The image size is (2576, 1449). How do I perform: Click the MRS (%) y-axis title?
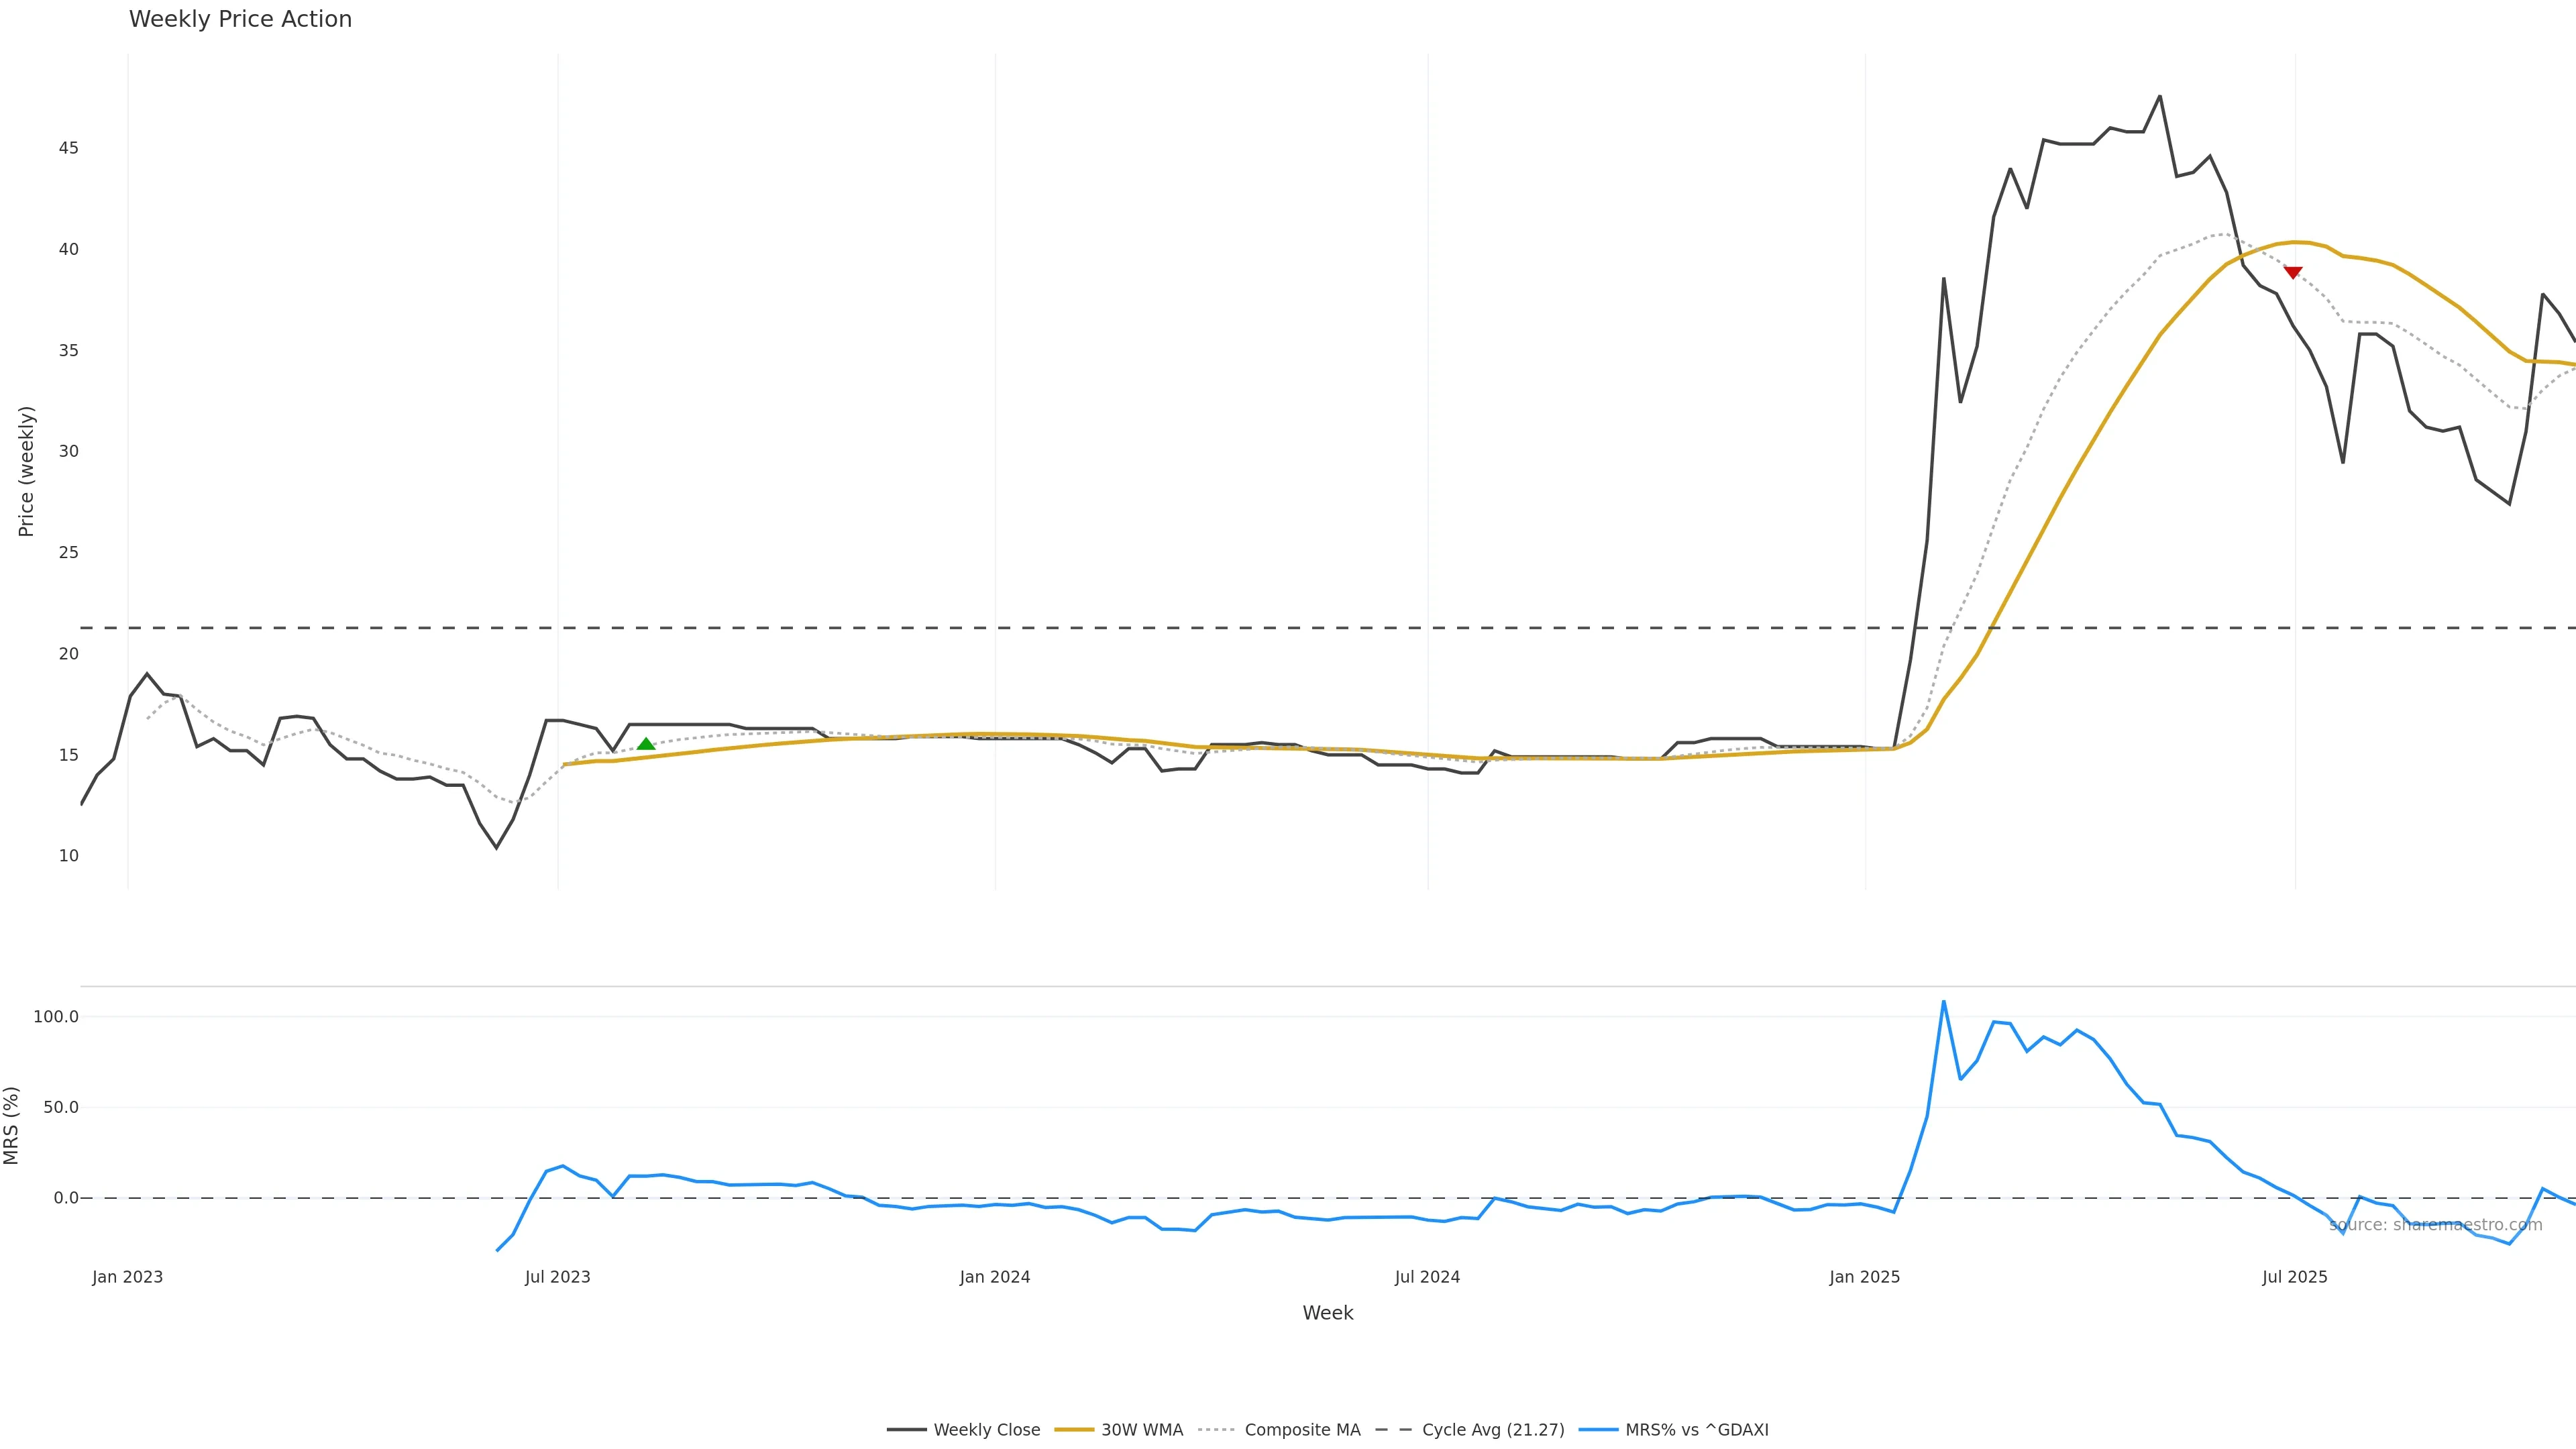(x=12, y=1125)
